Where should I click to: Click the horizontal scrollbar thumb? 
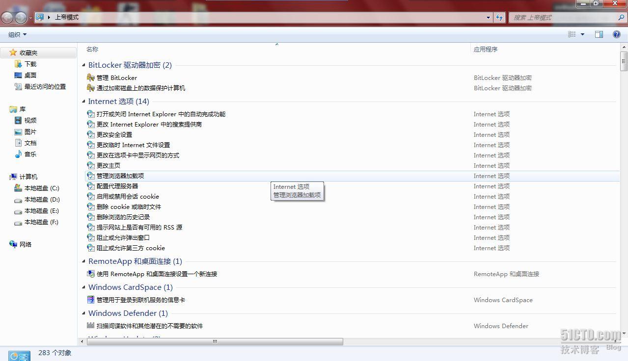215,341
